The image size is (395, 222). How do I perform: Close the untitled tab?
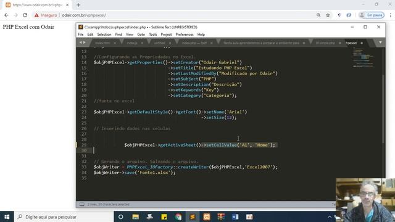[x=170, y=43]
